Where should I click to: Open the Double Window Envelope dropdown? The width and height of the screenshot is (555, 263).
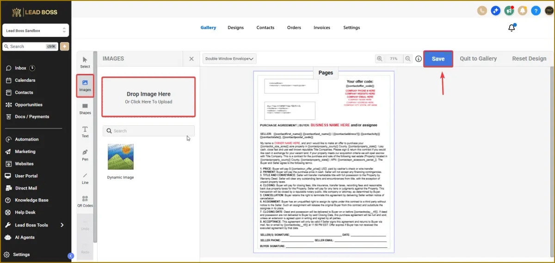pos(229,59)
